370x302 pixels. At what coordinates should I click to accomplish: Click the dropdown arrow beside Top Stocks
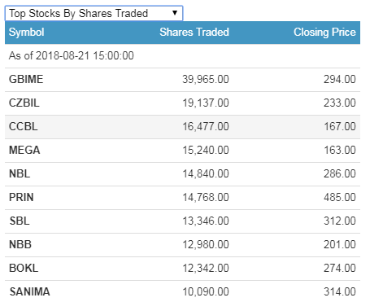(175, 13)
